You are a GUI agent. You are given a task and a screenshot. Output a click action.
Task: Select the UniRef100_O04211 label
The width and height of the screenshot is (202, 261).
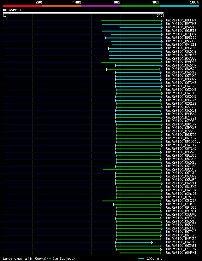point(181,45)
